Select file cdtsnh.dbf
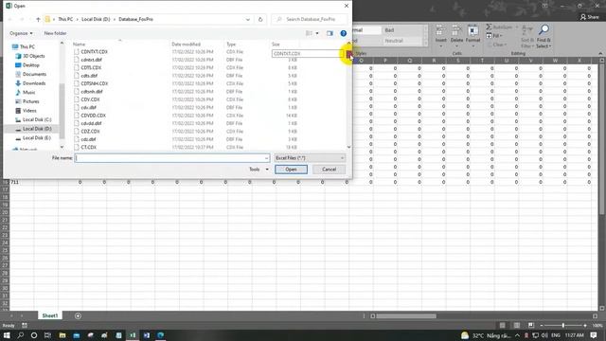The width and height of the screenshot is (606, 341). click(x=92, y=92)
